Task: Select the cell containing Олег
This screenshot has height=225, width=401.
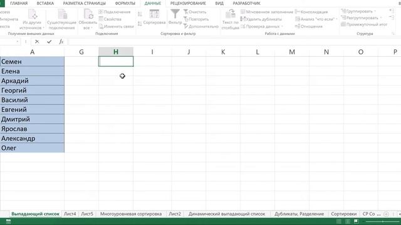Action: [32, 147]
